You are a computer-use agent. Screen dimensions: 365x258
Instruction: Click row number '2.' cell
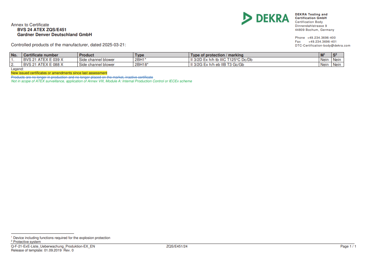(x=16, y=65)
